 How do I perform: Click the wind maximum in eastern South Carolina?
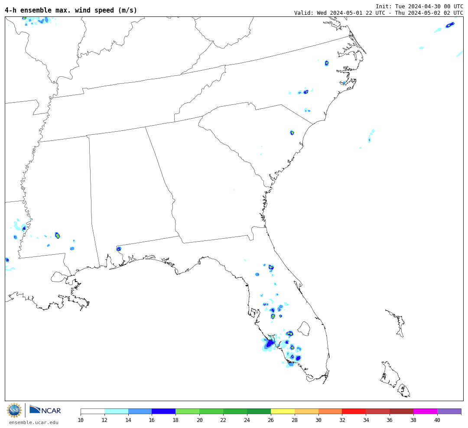[292, 133]
